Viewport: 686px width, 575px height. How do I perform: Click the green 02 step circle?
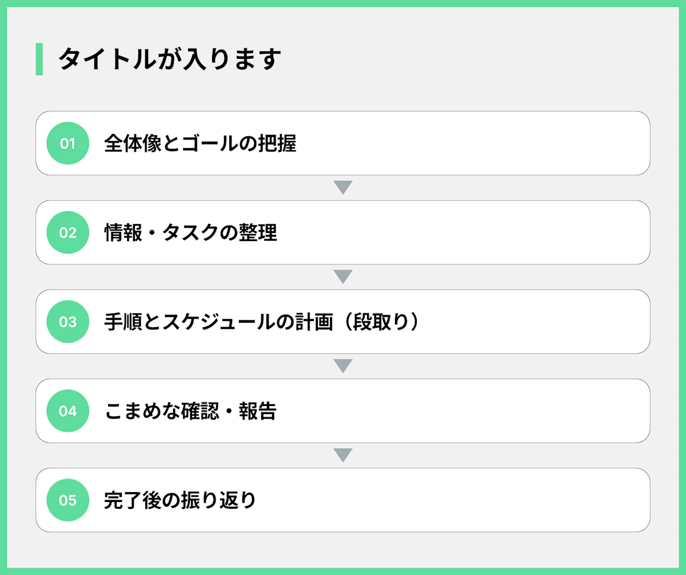point(67,232)
